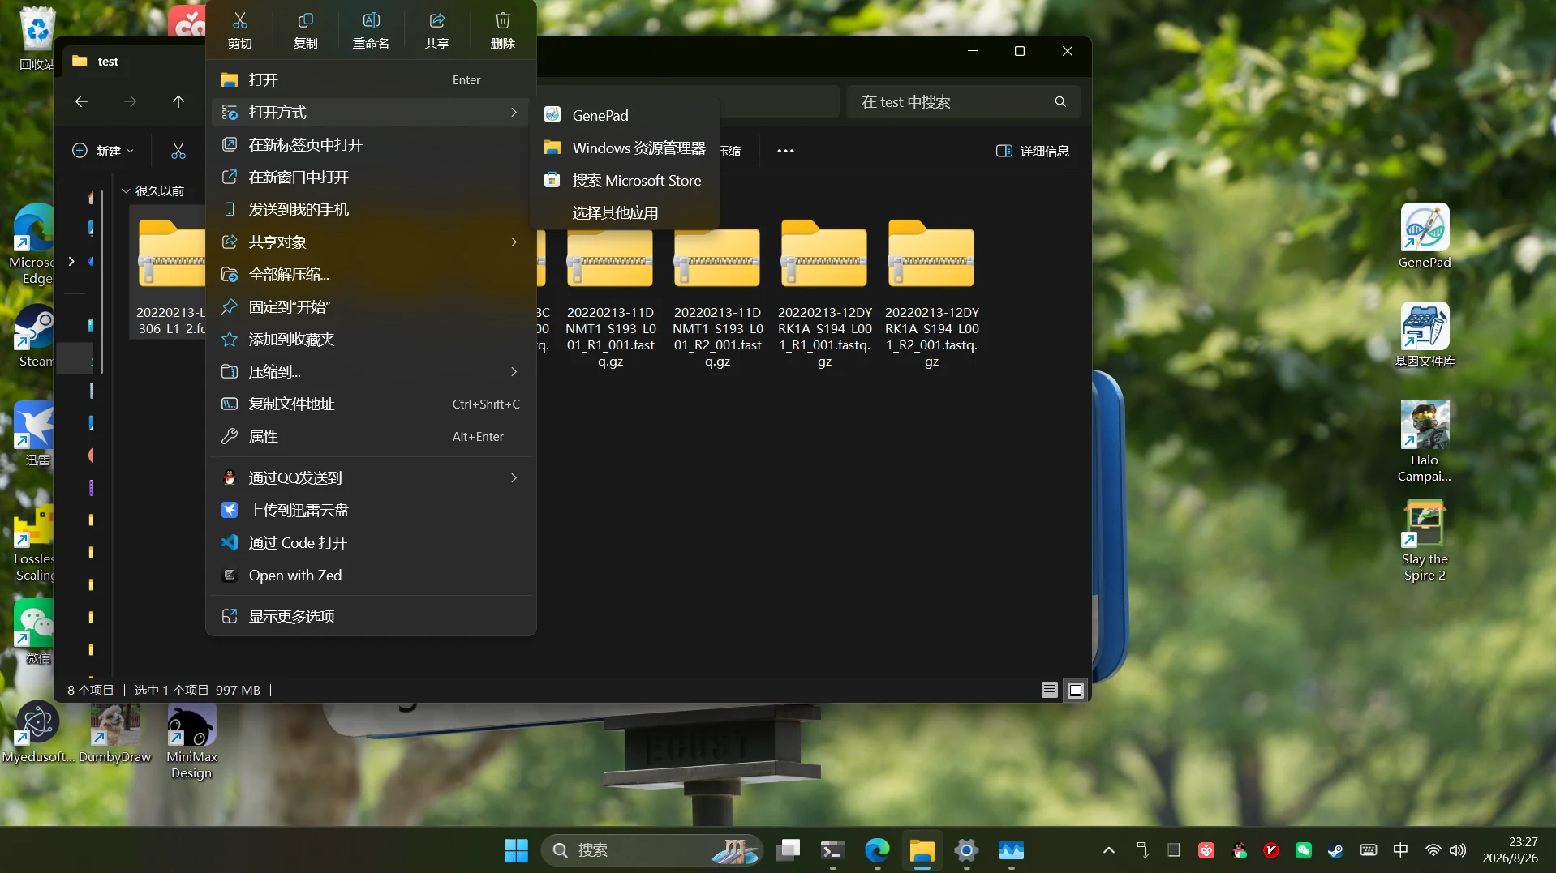This screenshot has width=1556, height=873.
Task: Choose Windows 资源管理器 in the submenu
Action: click(x=625, y=148)
